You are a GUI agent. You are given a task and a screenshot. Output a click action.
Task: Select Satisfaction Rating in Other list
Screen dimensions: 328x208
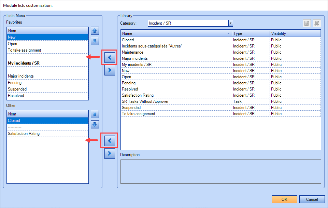tap(24, 134)
